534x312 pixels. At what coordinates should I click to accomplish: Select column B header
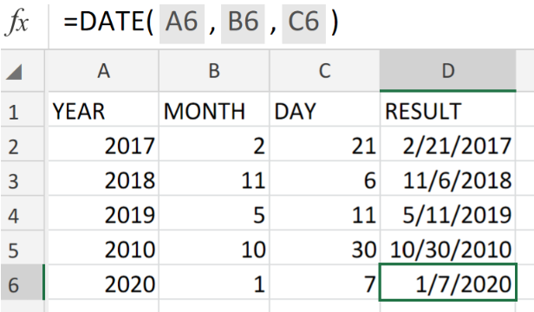click(x=214, y=71)
